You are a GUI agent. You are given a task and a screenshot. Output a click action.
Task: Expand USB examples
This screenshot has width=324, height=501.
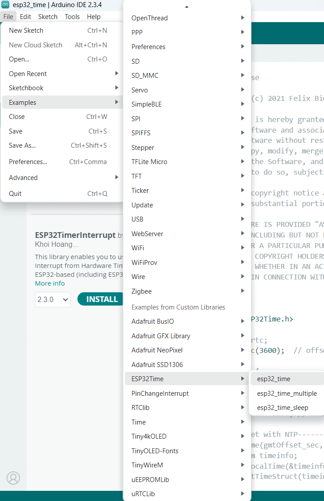pos(187,219)
